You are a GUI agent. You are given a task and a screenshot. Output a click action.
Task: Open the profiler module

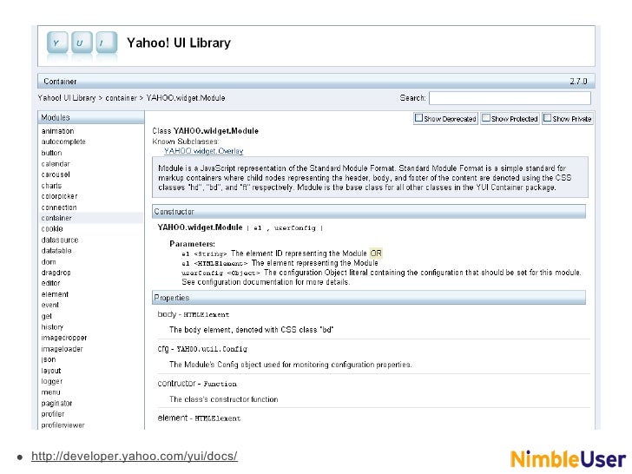click(x=53, y=414)
